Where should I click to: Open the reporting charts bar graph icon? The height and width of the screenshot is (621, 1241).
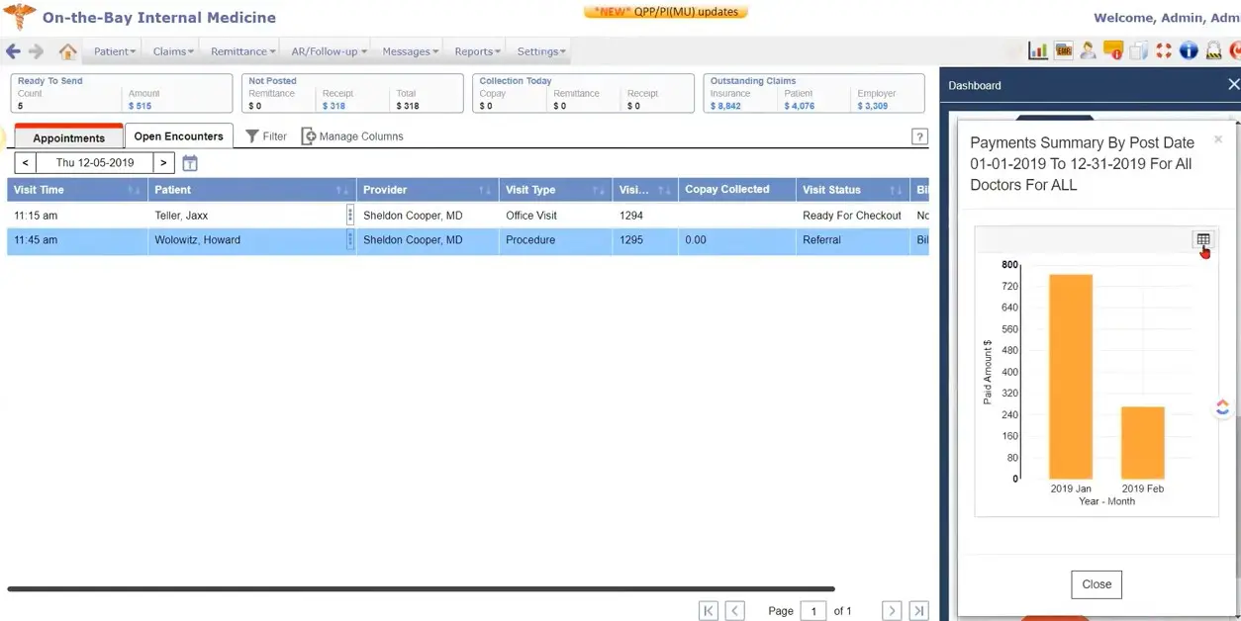click(1037, 49)
